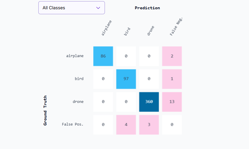Open the All Classes dropdown
The height and width of the screenshot is (149, 249).
coord(71,8)
